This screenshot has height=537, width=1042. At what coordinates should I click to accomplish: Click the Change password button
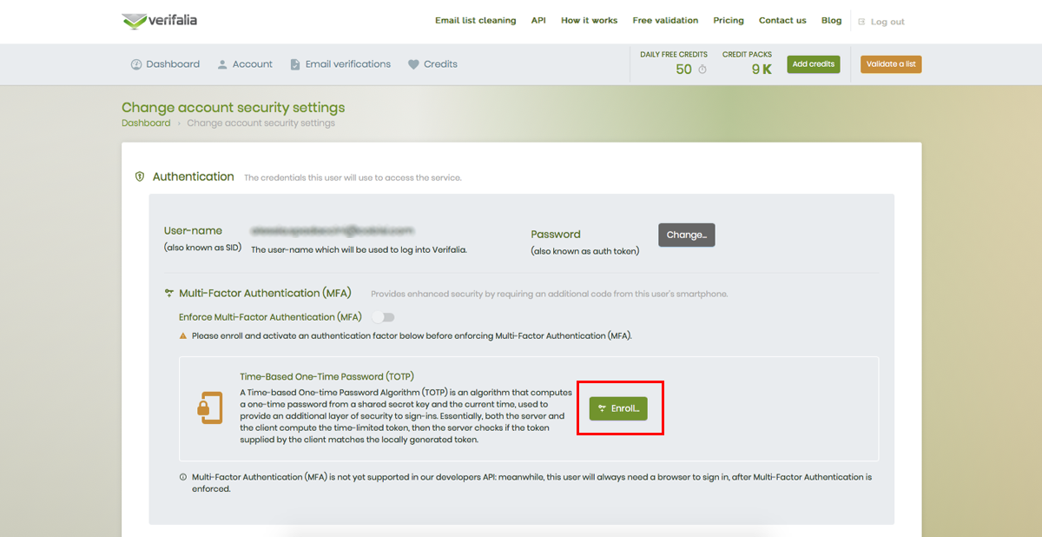tap(686, 235)
